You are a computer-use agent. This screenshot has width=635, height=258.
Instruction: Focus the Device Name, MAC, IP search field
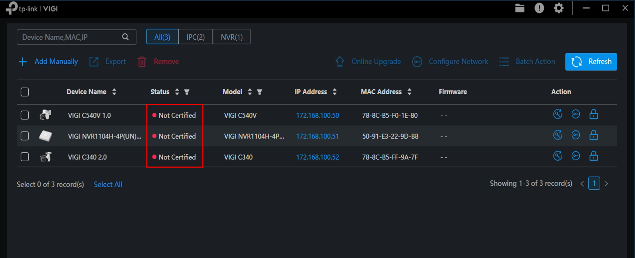[77, 37]
